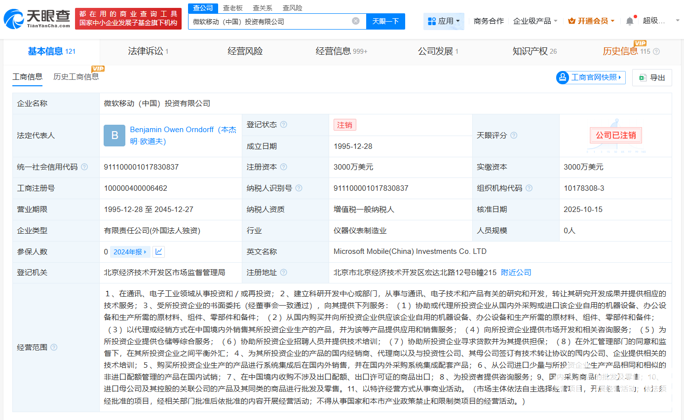This screenshot has width=684, height=420.
Task: Click the company name search field
Action: (x=269, y=21)
